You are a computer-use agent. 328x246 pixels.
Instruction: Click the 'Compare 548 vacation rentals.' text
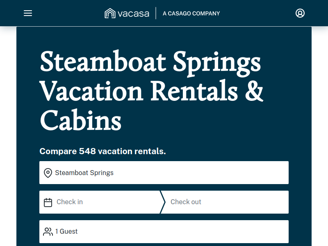coord(103,151)
